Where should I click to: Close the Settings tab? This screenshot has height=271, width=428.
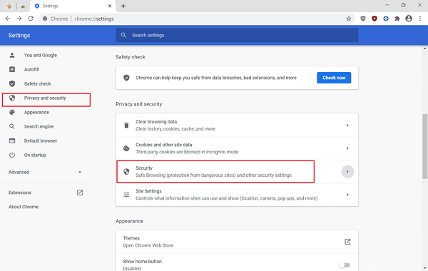click(x=110, y=6)
